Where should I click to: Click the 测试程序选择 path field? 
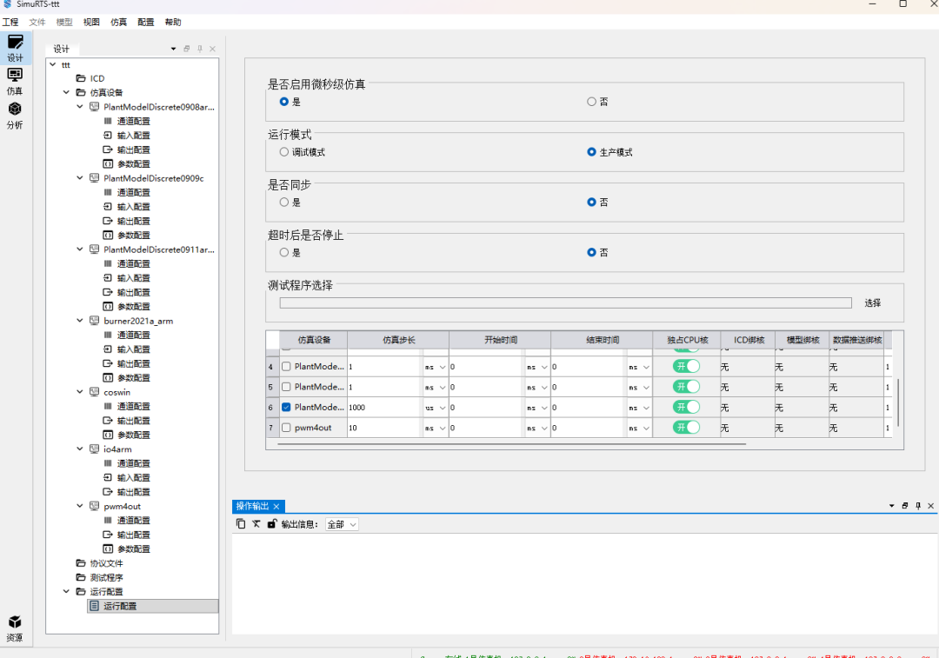565,303
